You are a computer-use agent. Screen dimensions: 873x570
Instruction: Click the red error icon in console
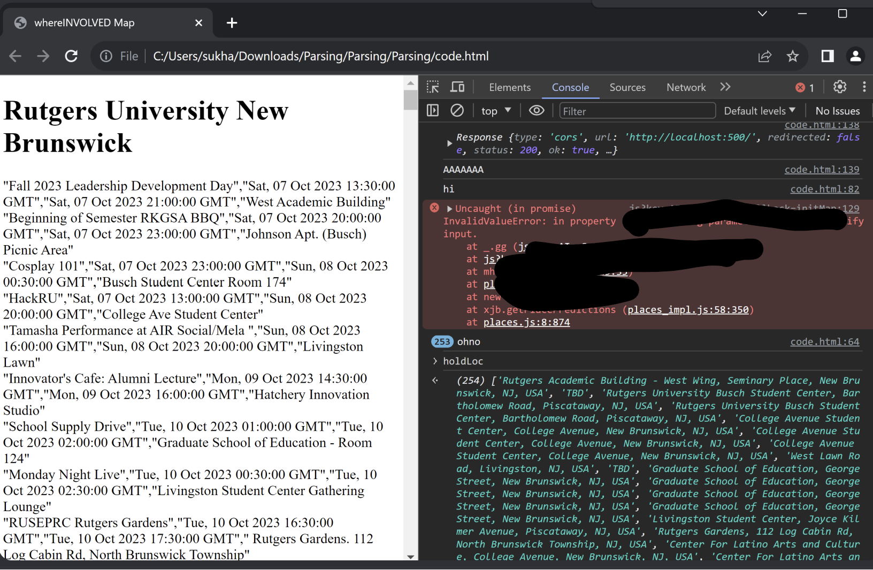(434, 208)
